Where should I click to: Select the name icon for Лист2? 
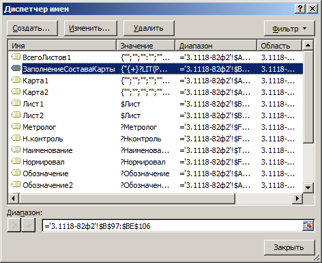click(16, 115)
